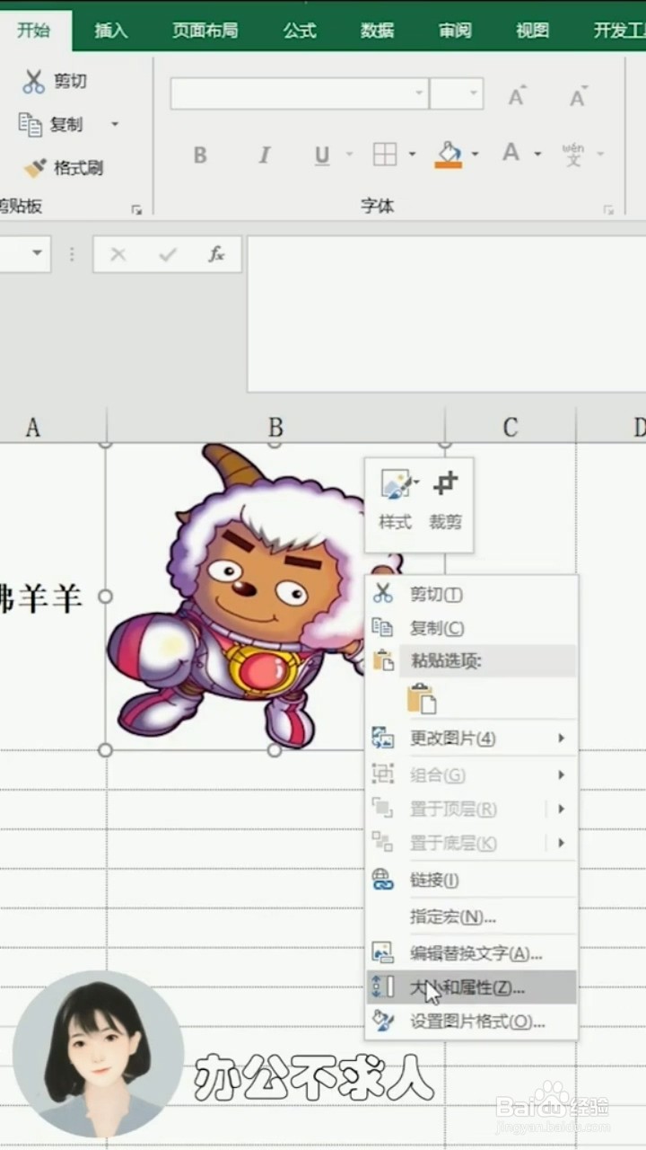The image size is (646, 1150).
Task: Open the 公式 tab
Action: click(x=300, y=31)
